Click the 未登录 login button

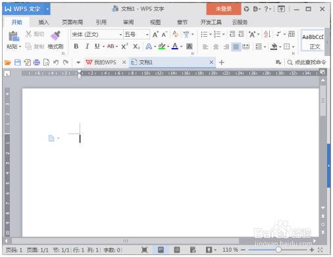224,9
